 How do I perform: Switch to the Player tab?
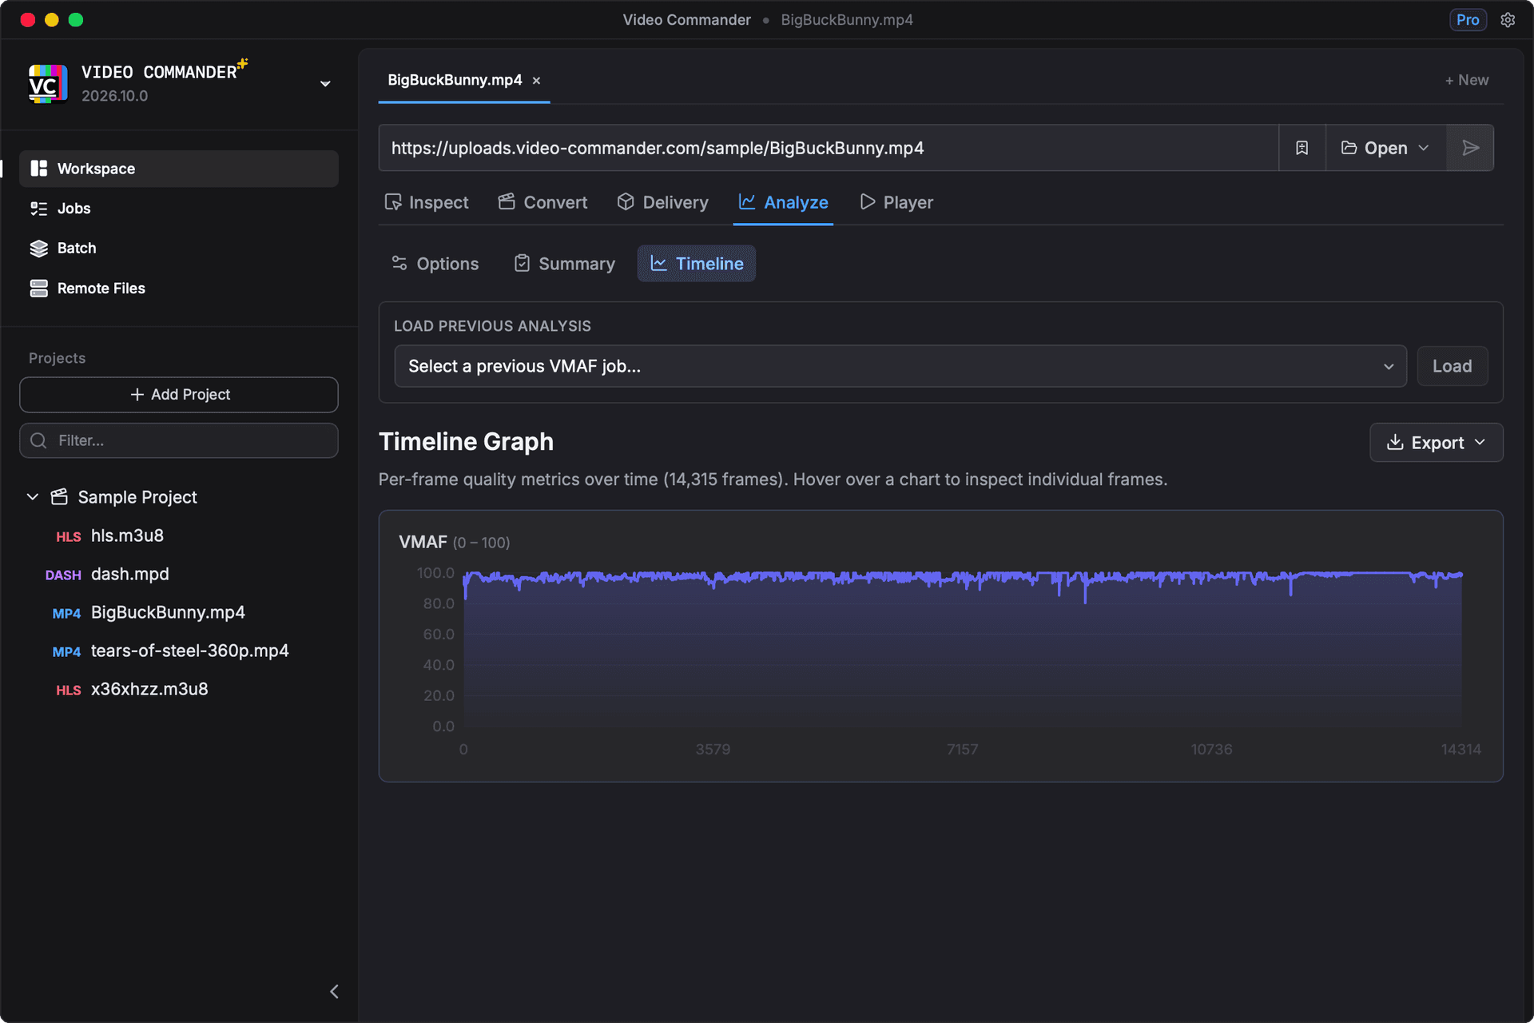tap(896, 202)
